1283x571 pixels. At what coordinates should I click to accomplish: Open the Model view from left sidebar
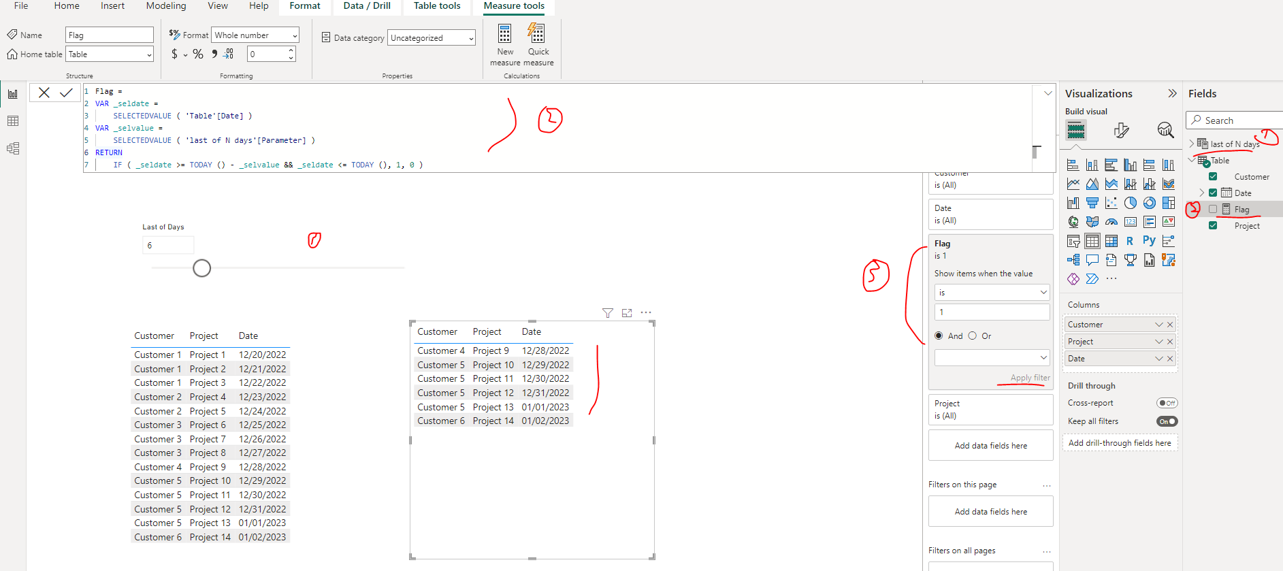pyautogui.click(x=13, y=148)
